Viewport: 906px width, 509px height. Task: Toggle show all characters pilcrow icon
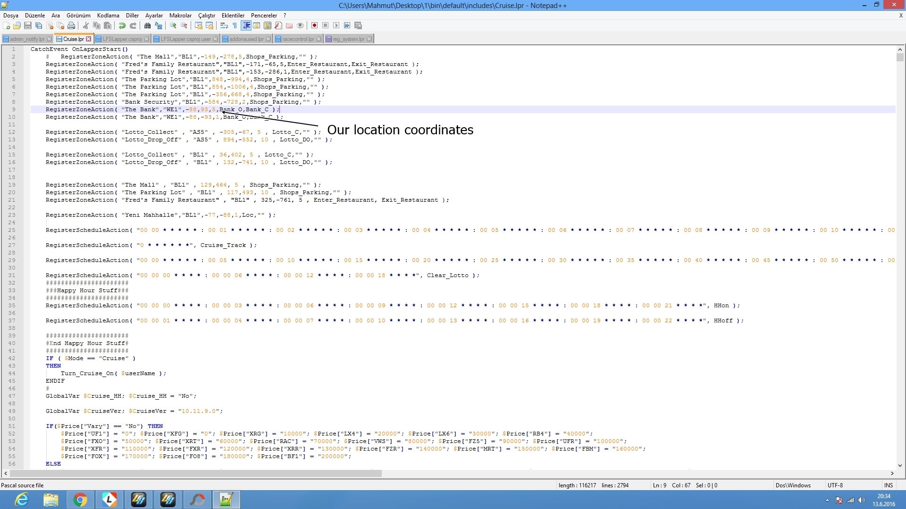tap(235, 25)
